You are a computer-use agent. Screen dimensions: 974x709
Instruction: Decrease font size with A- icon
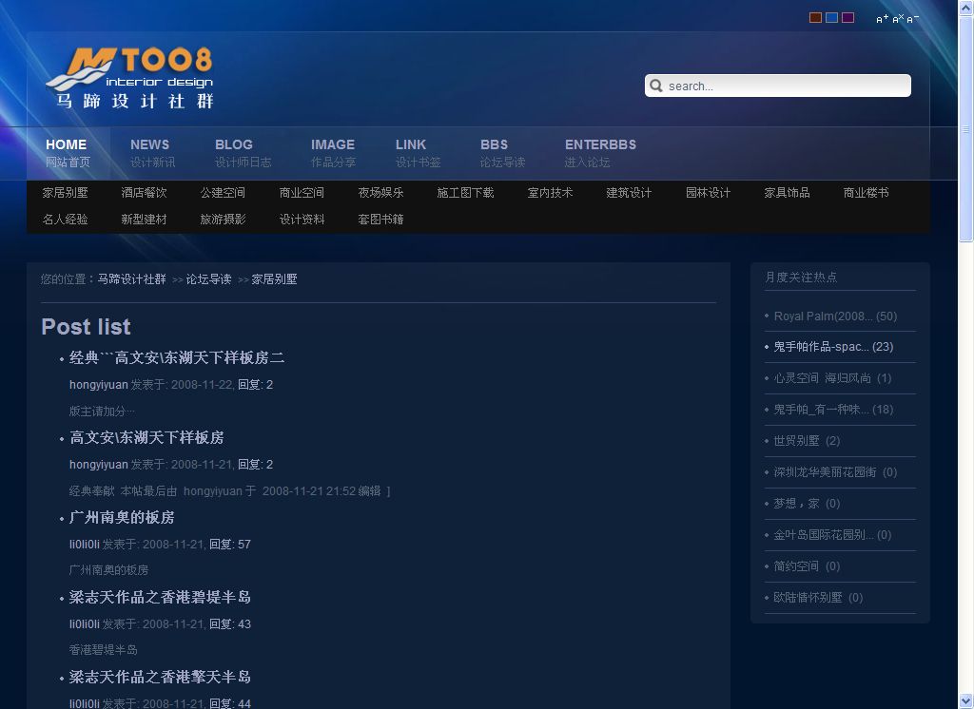[x=912, y=19]
